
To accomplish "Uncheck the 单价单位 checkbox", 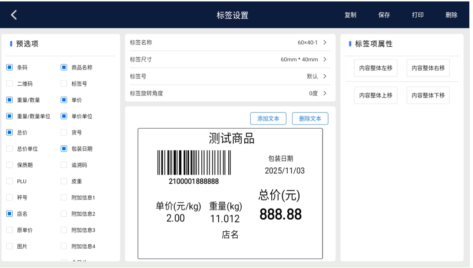I will [x=64, y=116].
